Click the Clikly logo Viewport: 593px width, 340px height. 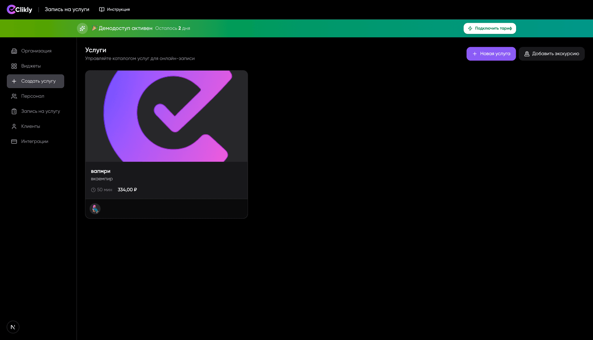point(19,9)
